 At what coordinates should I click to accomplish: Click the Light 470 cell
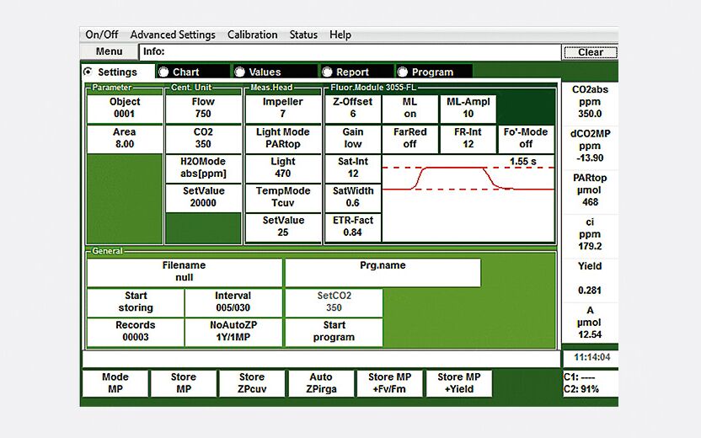pyautogui.click(x=283, y=168)
